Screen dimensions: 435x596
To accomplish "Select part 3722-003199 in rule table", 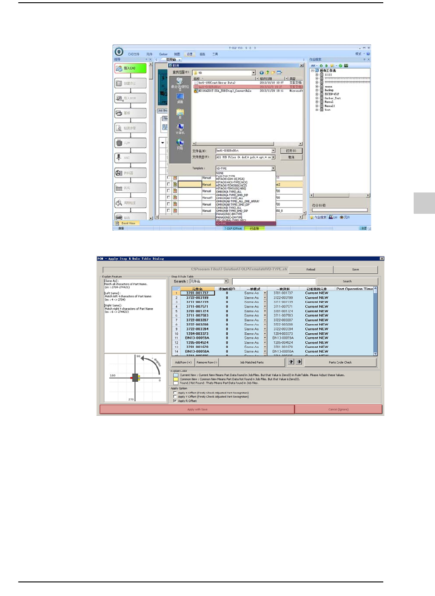I will point(197,298).
